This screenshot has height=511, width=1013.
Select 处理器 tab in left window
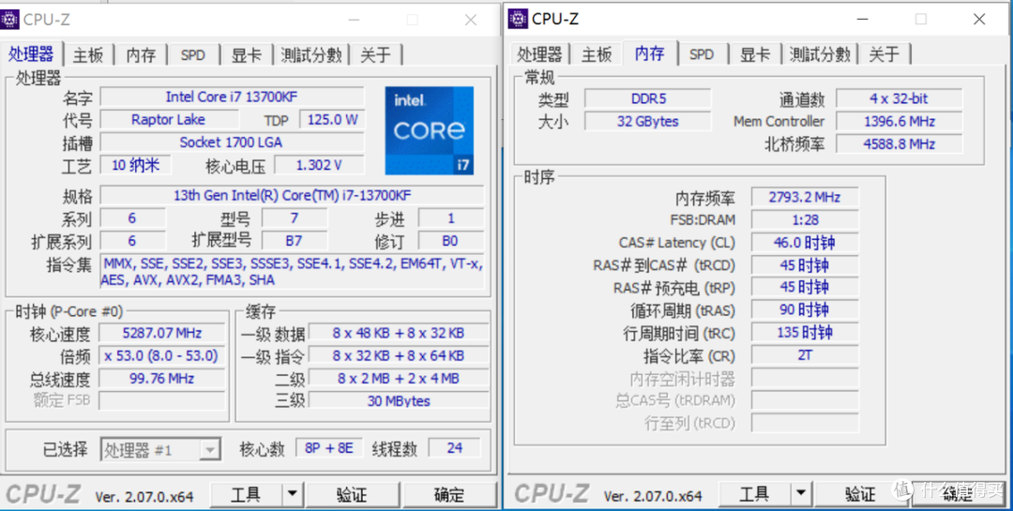coord(31,53)
